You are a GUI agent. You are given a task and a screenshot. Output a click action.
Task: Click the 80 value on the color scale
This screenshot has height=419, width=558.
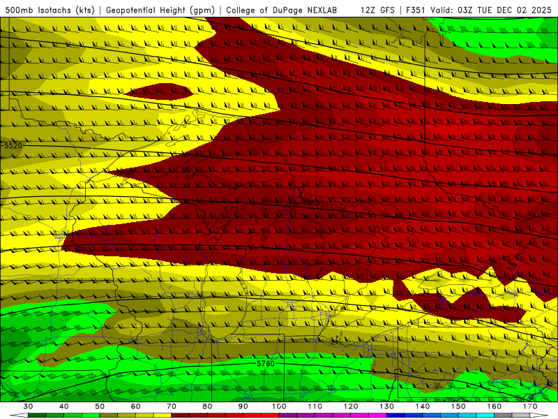tap(207, 406)
